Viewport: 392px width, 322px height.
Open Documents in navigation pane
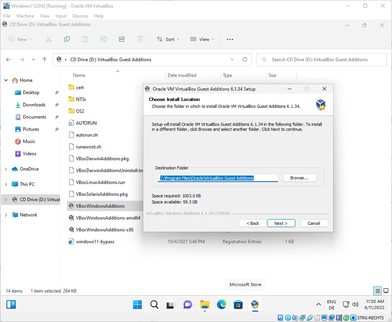[x=34, y=117]
